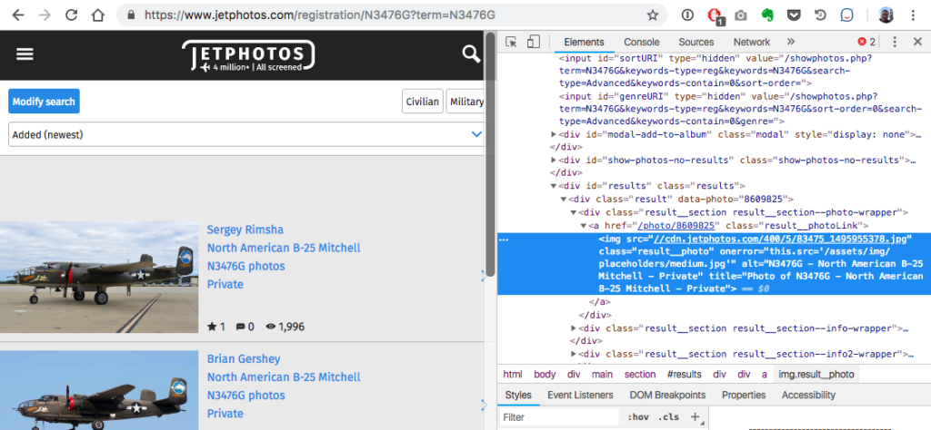
Task: Click the Modify search button
Action: click(44, 102)
